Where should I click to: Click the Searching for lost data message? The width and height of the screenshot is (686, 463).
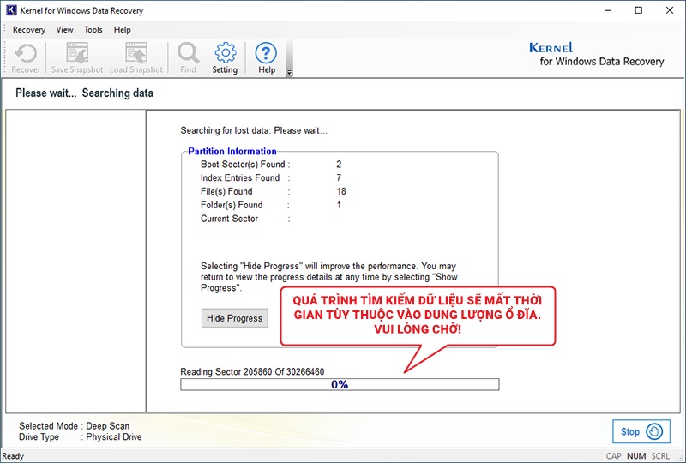(254, 130)
